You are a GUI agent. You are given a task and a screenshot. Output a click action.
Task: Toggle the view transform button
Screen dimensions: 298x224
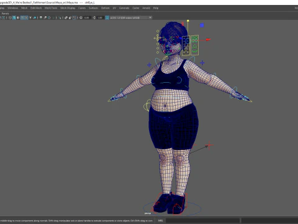107,17
